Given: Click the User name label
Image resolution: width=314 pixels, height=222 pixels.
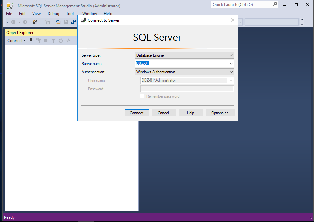Looking at the screenshot, I should coord(97,81).
